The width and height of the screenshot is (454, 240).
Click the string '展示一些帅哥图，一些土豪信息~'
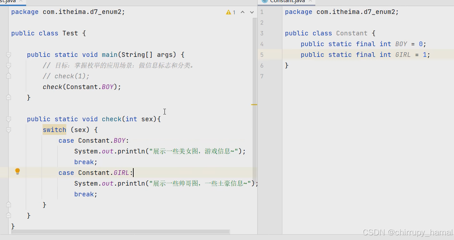point(200,183)
